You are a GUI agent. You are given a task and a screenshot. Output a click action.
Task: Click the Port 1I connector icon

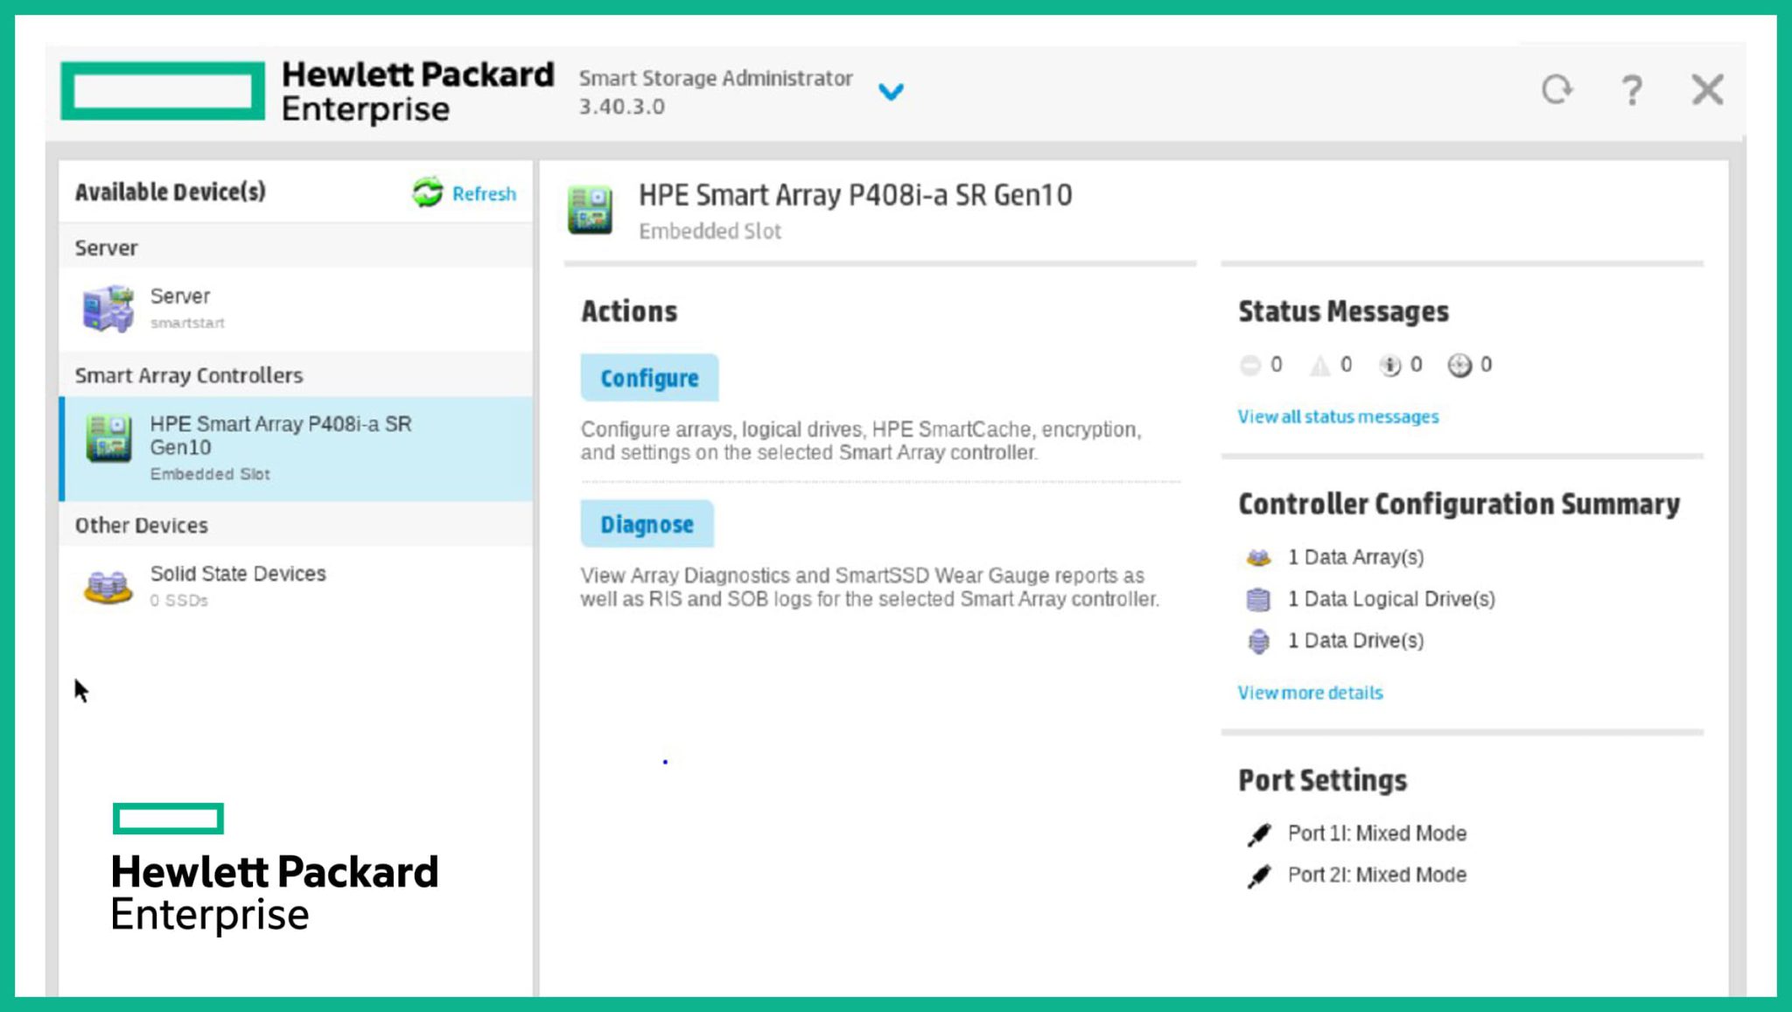tap(1259, 834)
